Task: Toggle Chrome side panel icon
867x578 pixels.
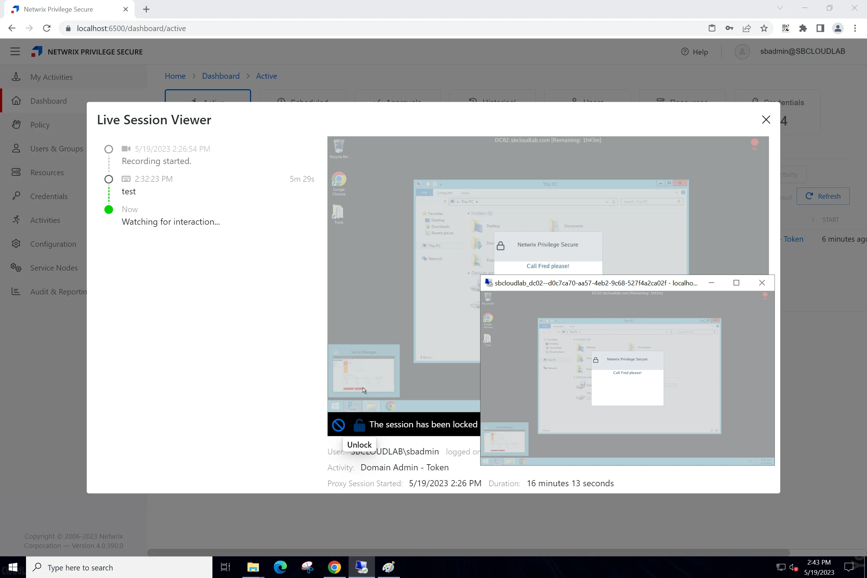Action: pos(820,29)
